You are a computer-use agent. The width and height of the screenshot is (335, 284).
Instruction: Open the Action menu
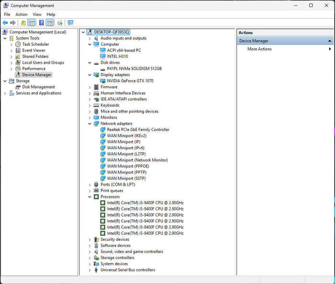[x=22, y=14]
